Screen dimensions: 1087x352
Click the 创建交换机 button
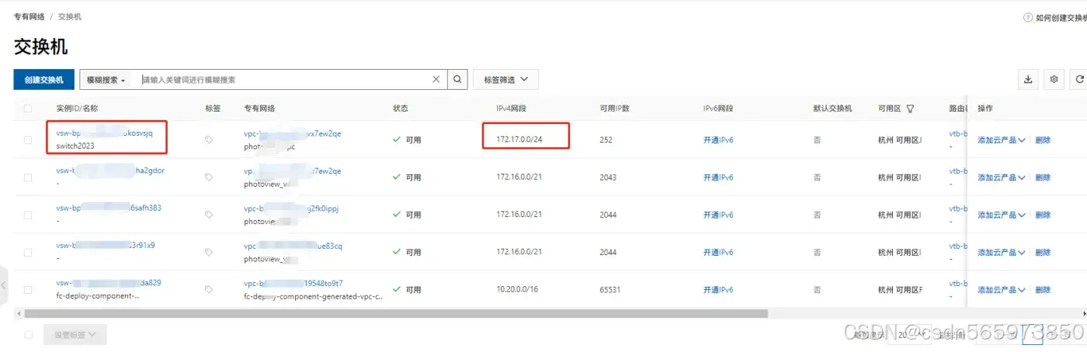(43, 80)
